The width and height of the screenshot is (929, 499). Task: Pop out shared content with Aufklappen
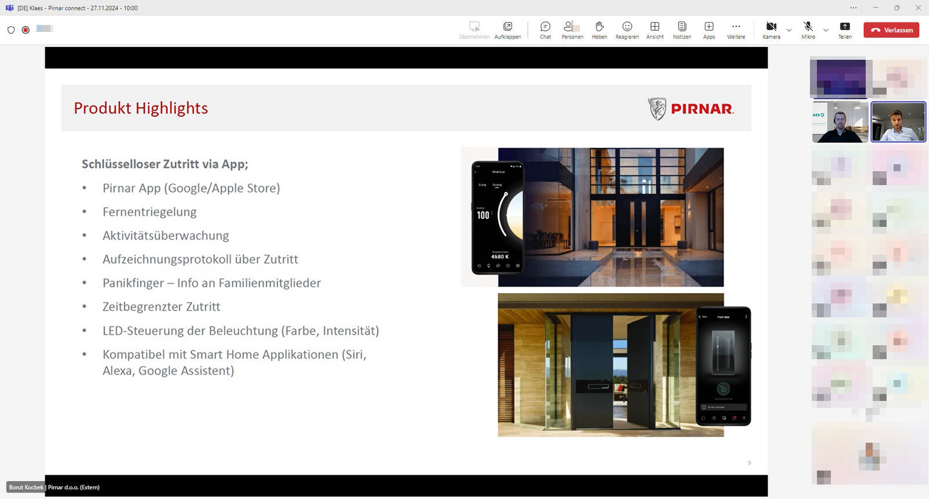coord(507,30)
